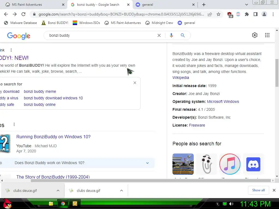The height and width of the screenshot is (209, 279).
Task: Open the first clubs deuce.gif download
Action: click(25, 190)
